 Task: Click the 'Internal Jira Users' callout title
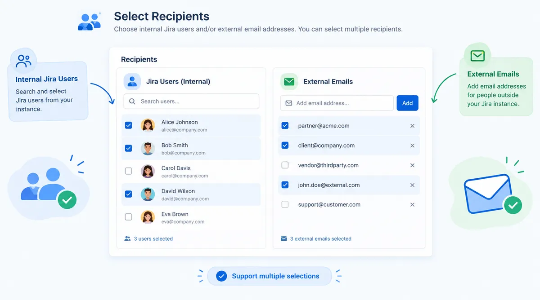tap(47, 79)
